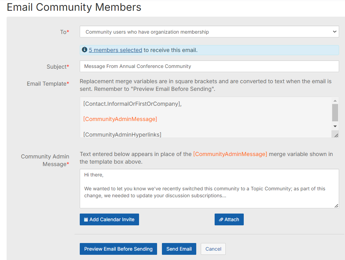Click the paperclip icon on Attach button
The height and width of the screenshot is (260, 345).
[x=221, y=219]
